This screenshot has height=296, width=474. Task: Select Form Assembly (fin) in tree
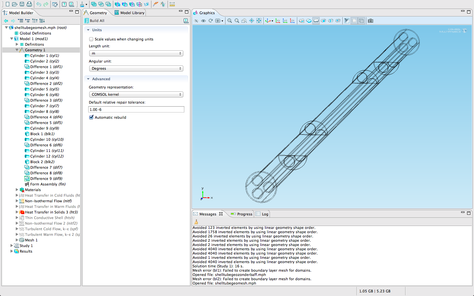click(48, 184)
